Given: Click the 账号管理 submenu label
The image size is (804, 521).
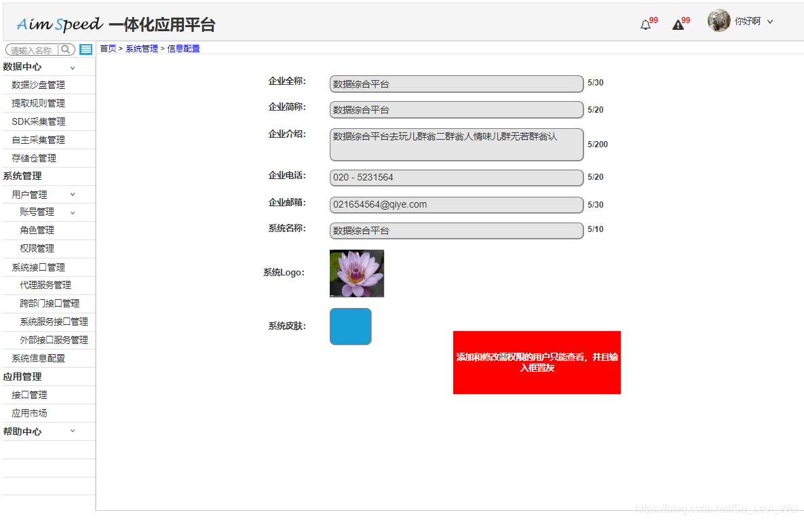Looking at the screenshot, I should point(37,212).
